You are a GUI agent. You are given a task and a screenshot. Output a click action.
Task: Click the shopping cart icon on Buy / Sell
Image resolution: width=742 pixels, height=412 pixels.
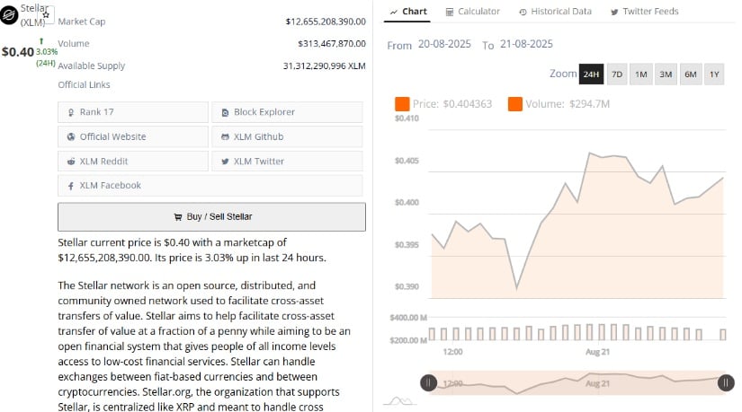point(178,217)
